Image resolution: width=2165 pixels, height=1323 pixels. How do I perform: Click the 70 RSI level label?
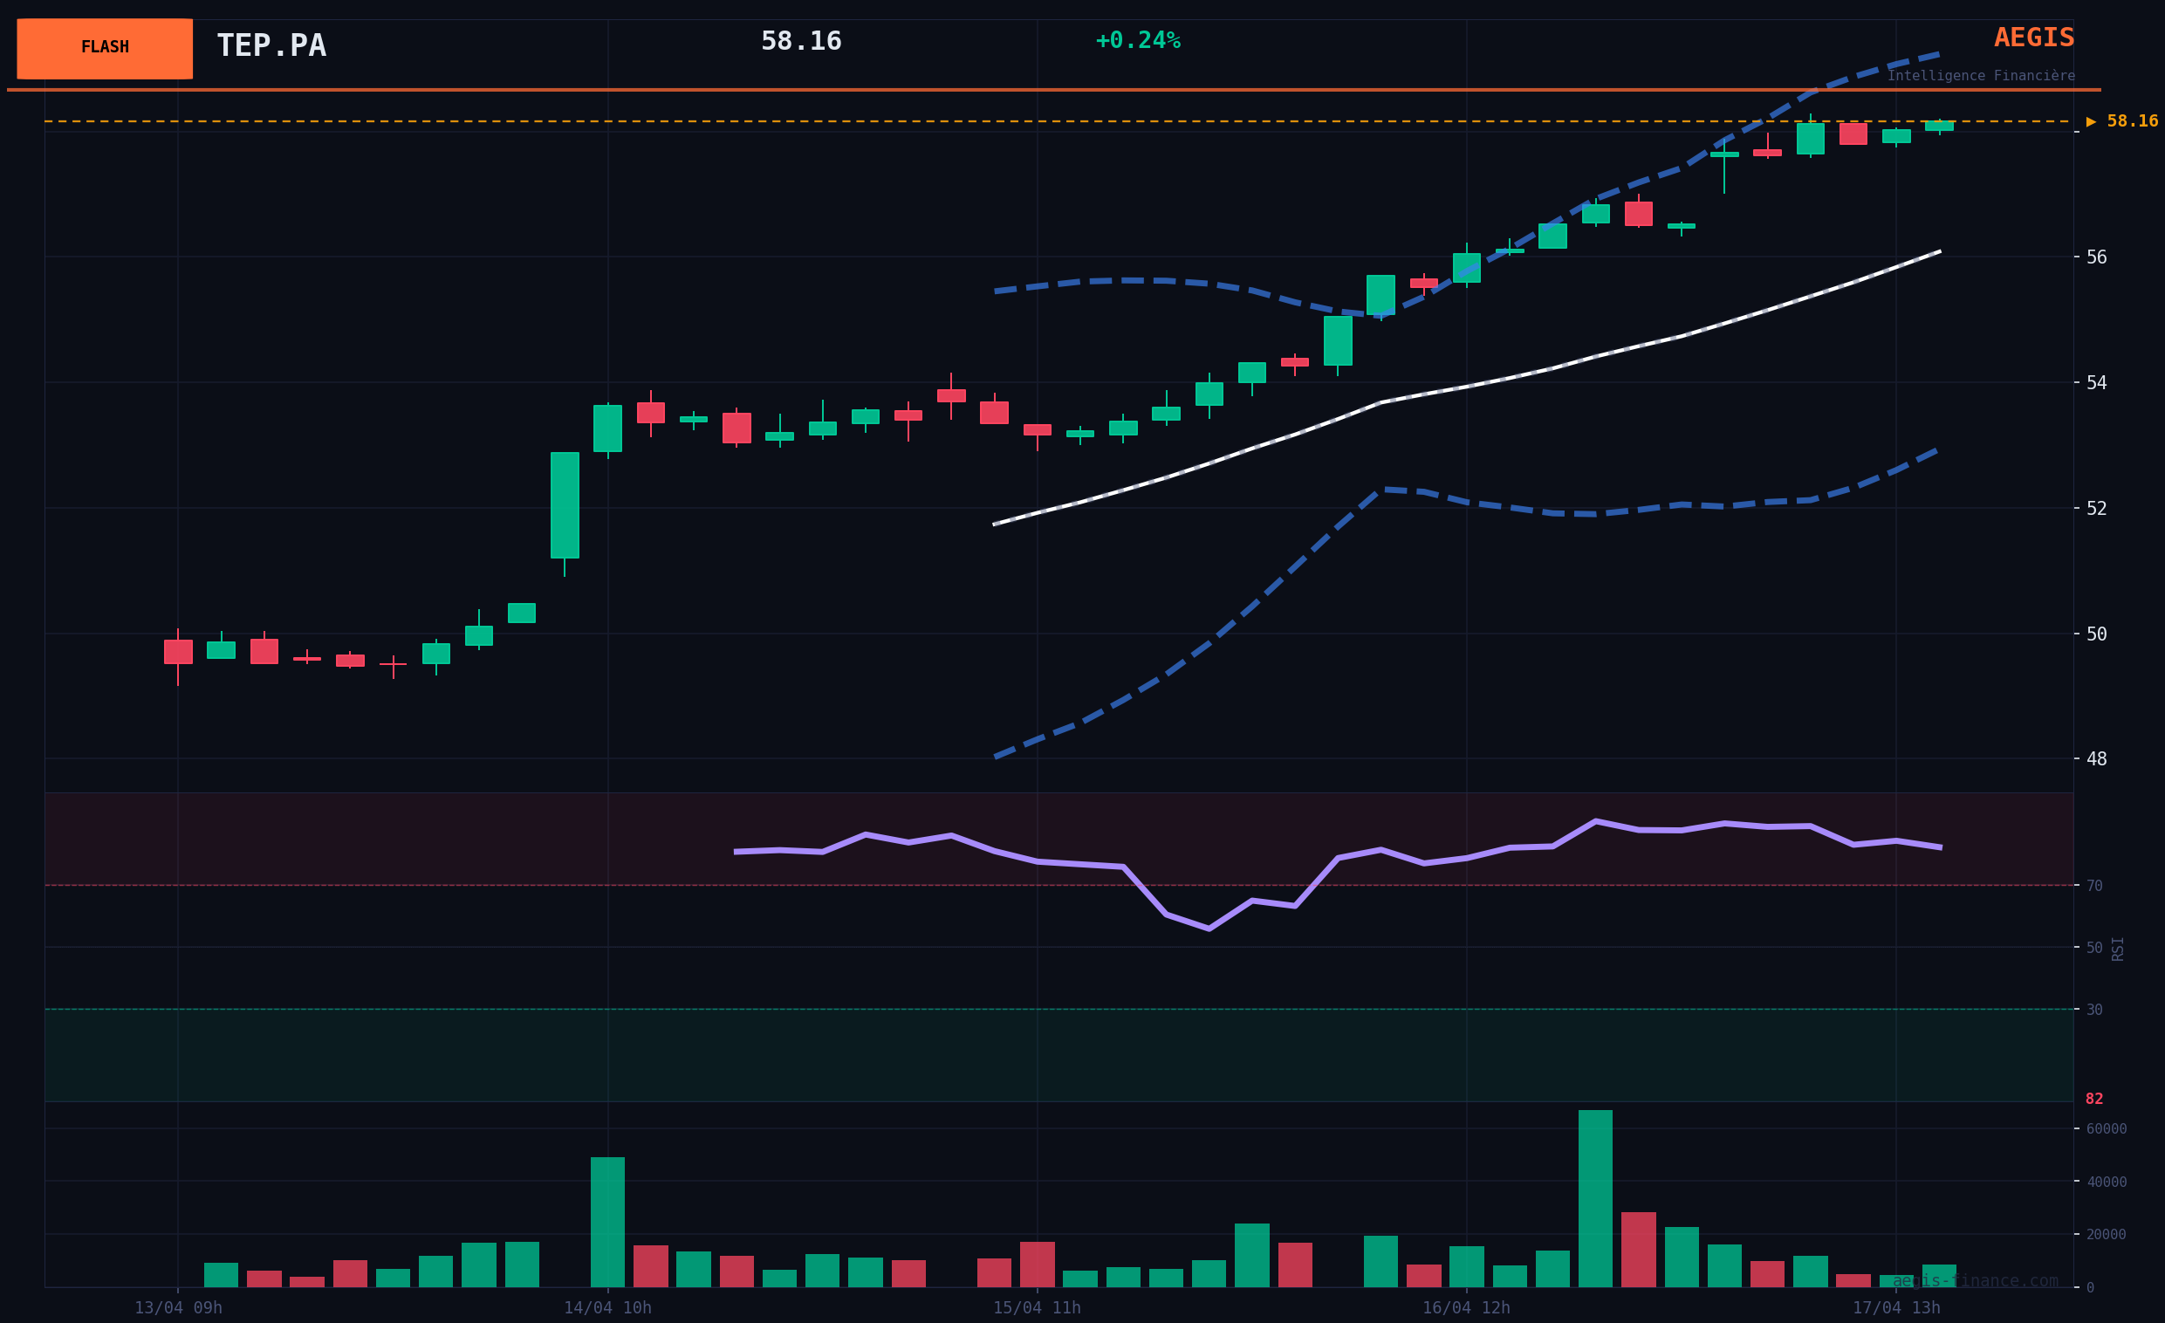pyautogui.click(x=2093, y=886)
